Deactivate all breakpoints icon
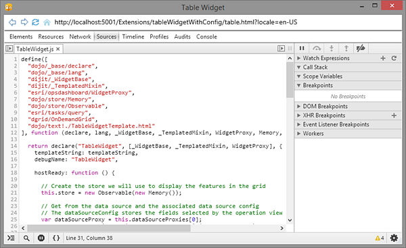Screen dimensions: 406x248 tap(361, 49)
